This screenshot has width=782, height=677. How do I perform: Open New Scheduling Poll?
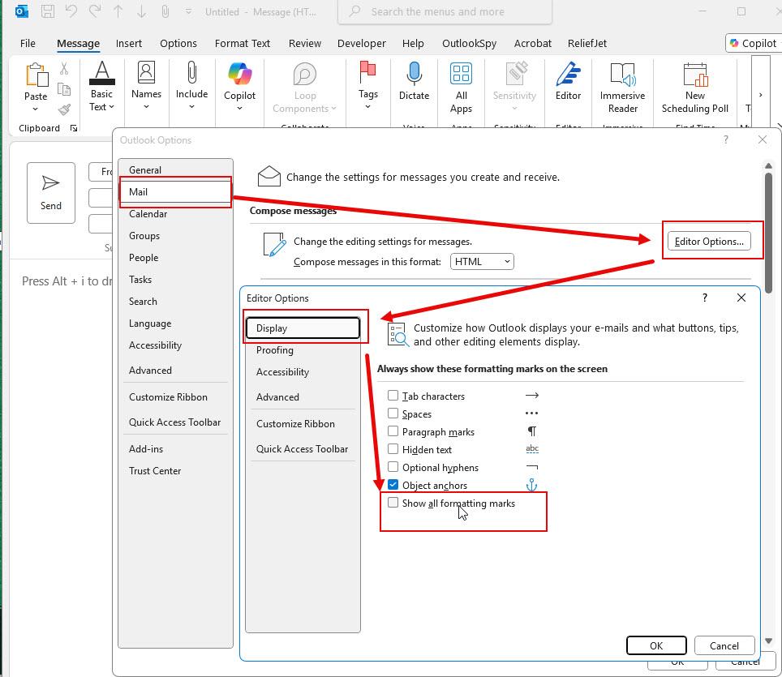pos(694,88)
